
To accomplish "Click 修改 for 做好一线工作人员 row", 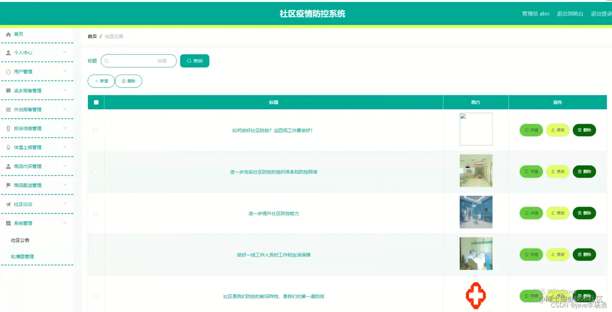I will 558,255.
